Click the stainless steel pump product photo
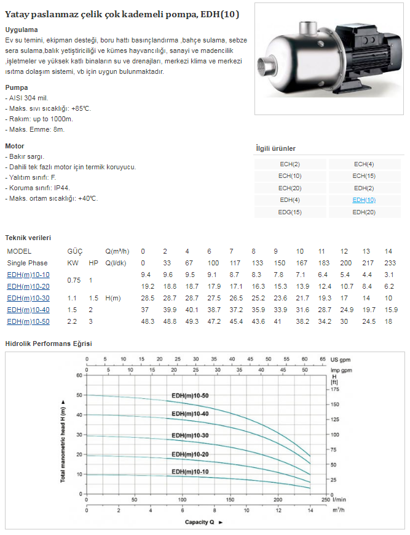The height and width of the screenshot is (535, 410). click(x=329, y=58)
